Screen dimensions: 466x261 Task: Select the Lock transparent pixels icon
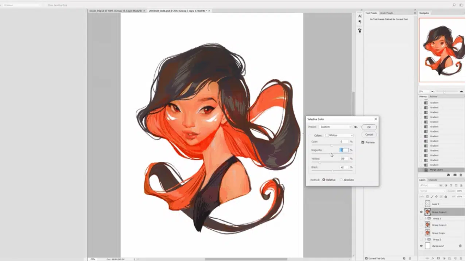tap(427, 197)
